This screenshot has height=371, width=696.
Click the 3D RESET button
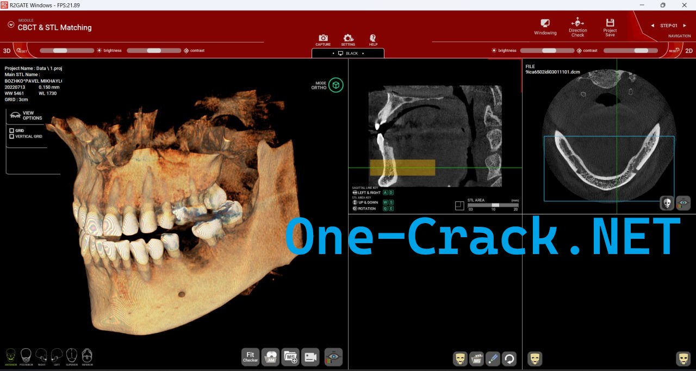tap(21, 51)
